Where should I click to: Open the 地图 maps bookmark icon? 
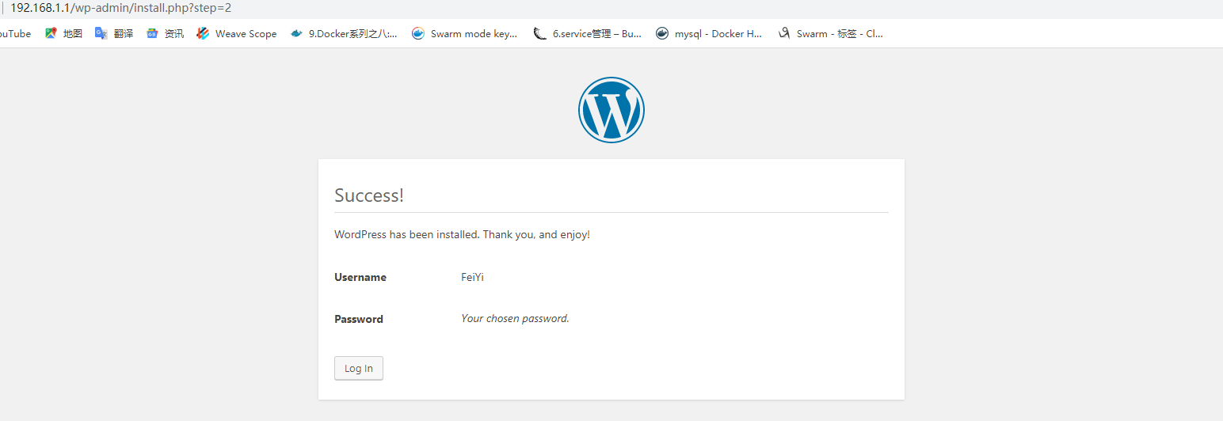51,33
